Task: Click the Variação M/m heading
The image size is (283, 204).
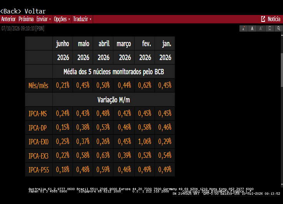Action: 113,100
